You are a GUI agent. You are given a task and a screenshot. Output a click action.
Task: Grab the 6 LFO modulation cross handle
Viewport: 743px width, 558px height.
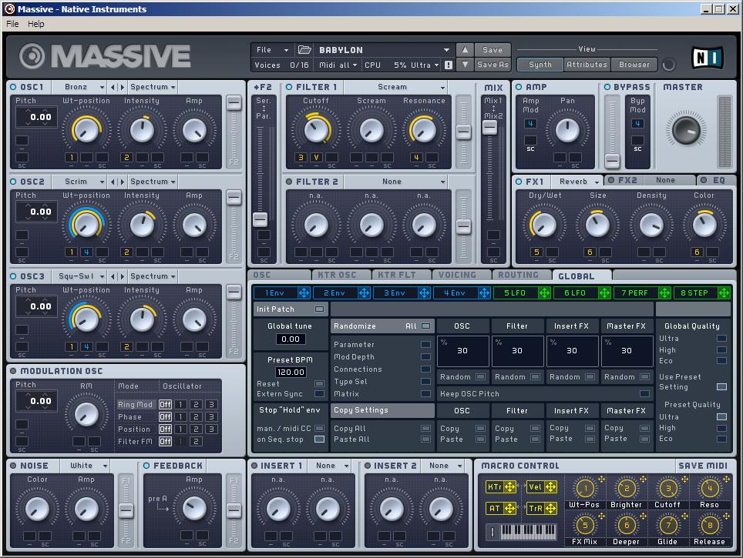pos(604,293)
